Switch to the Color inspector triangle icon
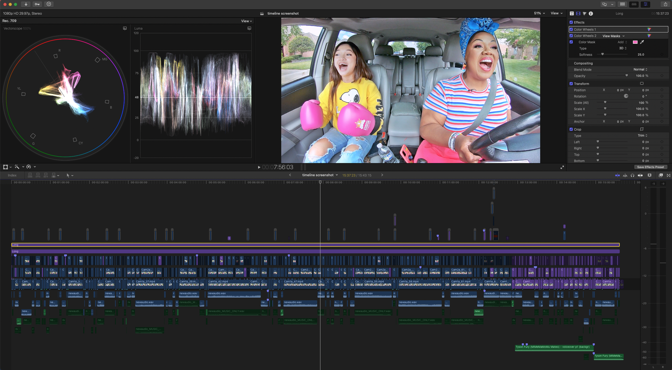This screenshot has height=370, width=672. (x=584, y=13)
